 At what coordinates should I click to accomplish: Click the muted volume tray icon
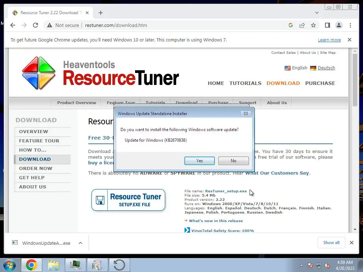(327, 265)
